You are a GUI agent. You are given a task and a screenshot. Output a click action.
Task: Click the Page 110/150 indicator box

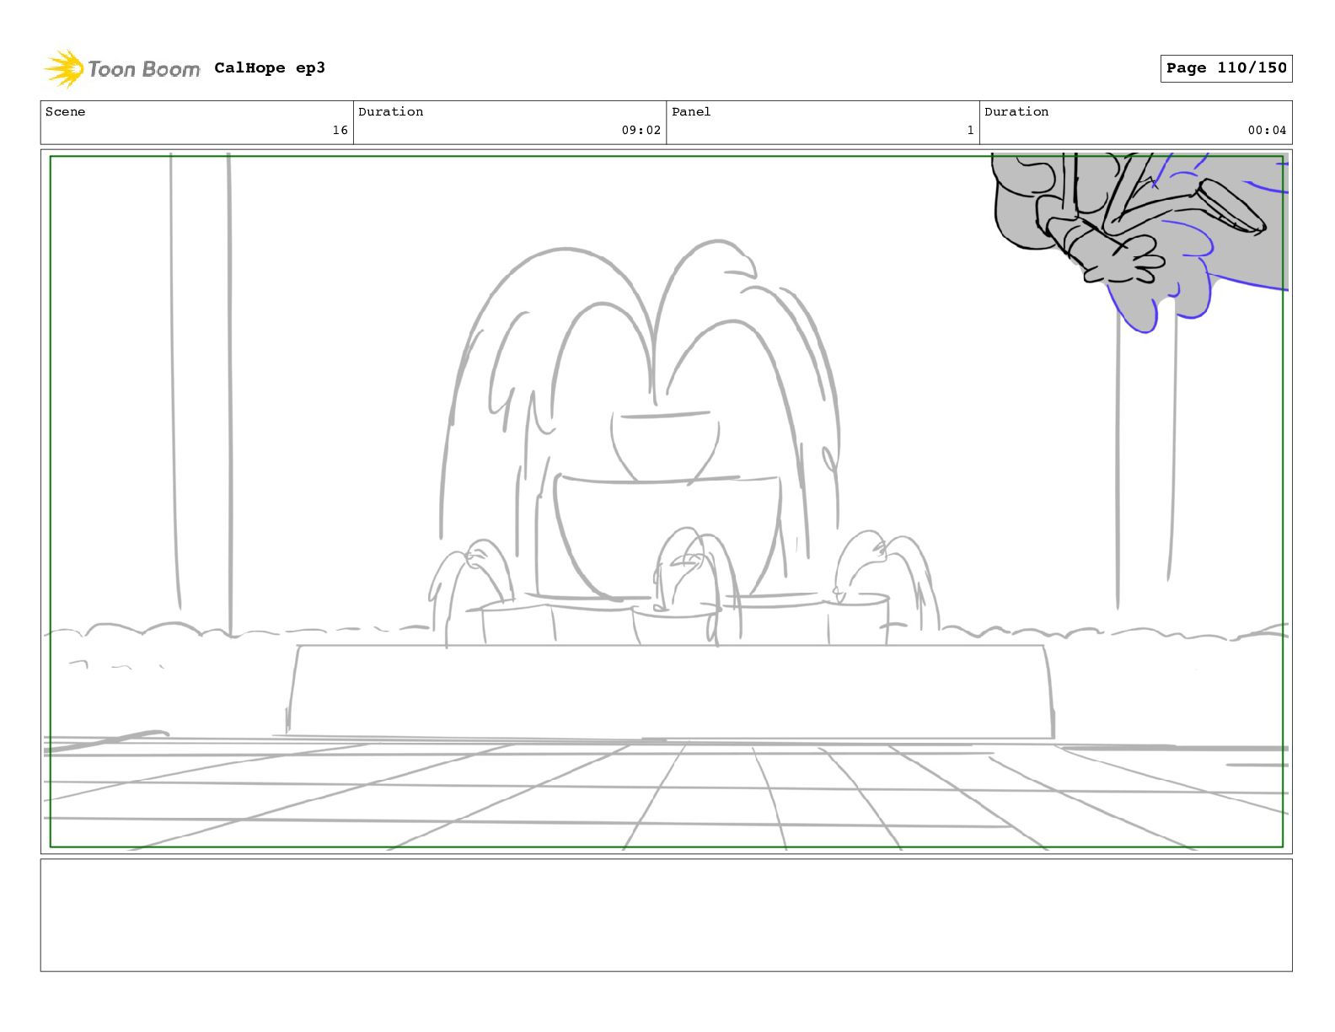coord(1226,68)
